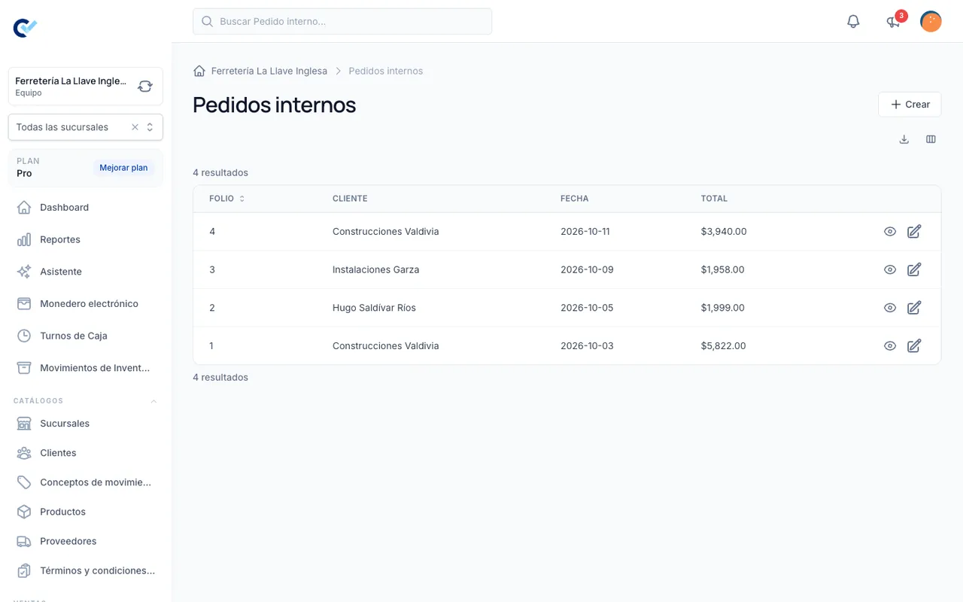Click Construcciones Valdivia in folio 4 row

pyautogui.click(x=385, y=232)
